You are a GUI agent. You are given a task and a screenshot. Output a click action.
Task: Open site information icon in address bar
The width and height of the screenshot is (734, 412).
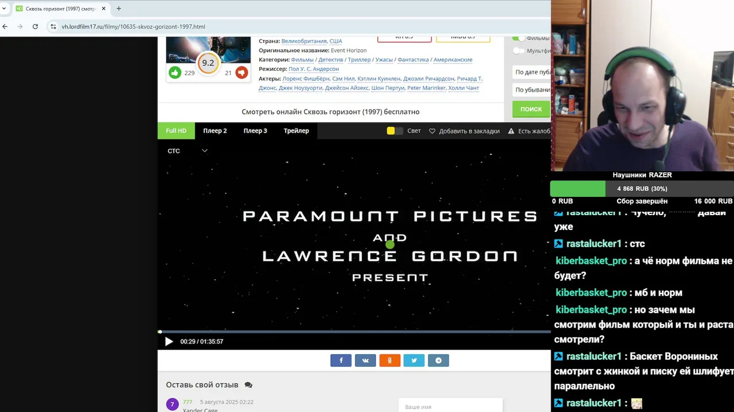click(x=53, y=26)
